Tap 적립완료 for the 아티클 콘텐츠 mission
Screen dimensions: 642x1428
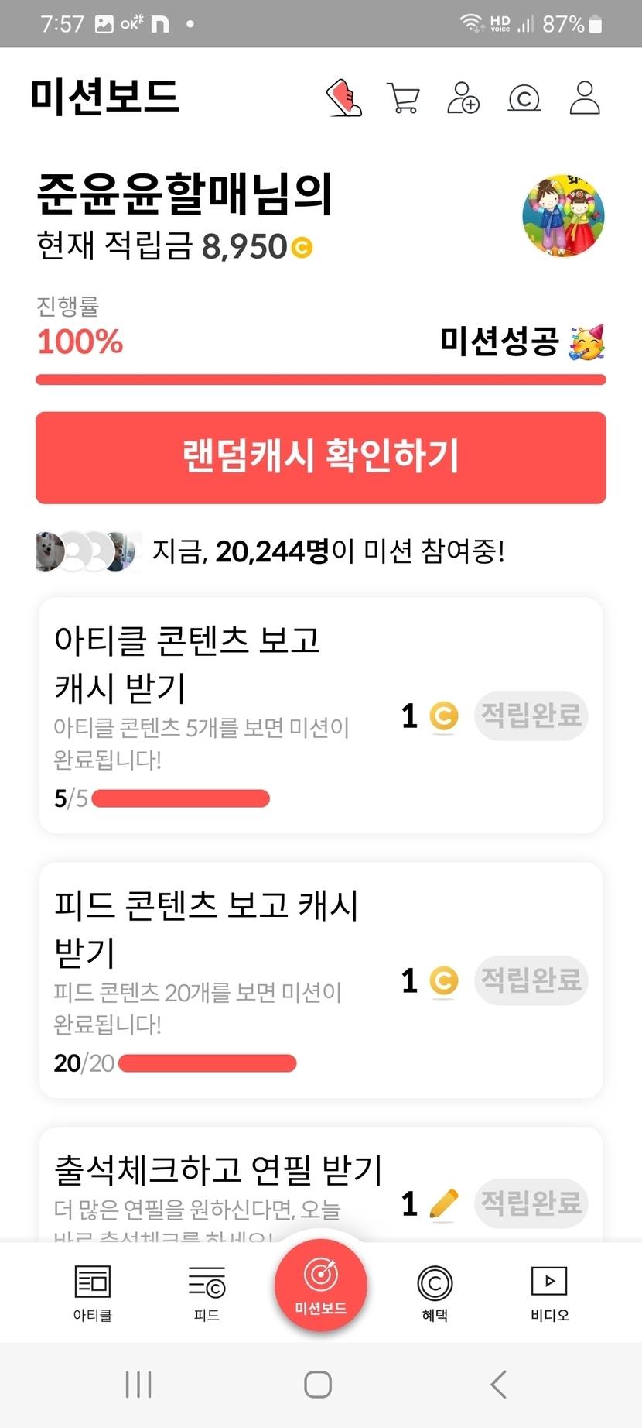point(531,715)
